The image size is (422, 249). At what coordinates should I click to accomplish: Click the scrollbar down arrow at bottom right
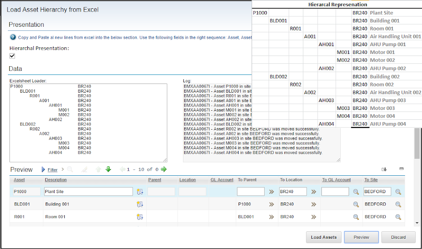click(x=417, y=223)
